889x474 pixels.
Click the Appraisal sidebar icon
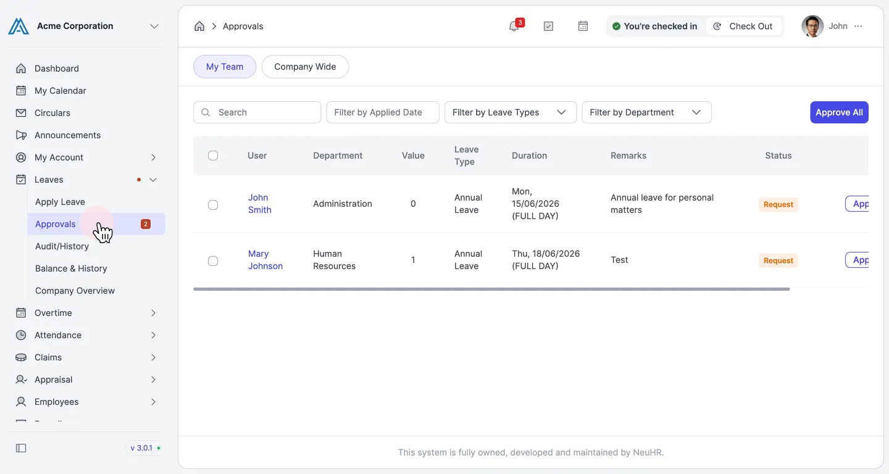21,380
